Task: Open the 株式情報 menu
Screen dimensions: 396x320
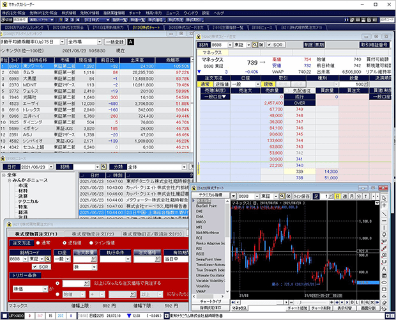Action: 69,13
